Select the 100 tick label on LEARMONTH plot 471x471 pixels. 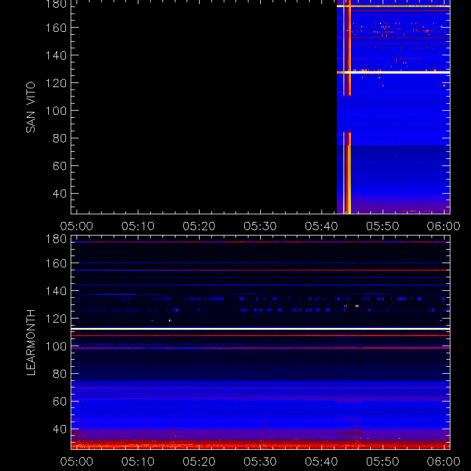pyautogui.click(x=56, y=346)
